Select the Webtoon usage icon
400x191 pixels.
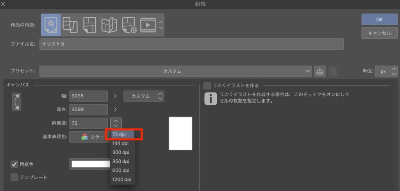click(70, 25)
